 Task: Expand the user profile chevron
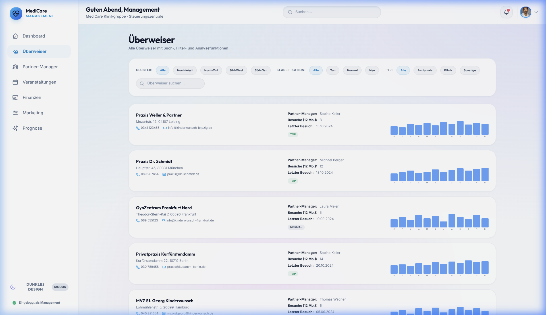pos(536,12)
